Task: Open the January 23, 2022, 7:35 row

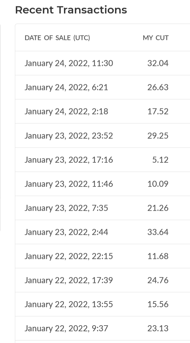Action: point(103,208)
